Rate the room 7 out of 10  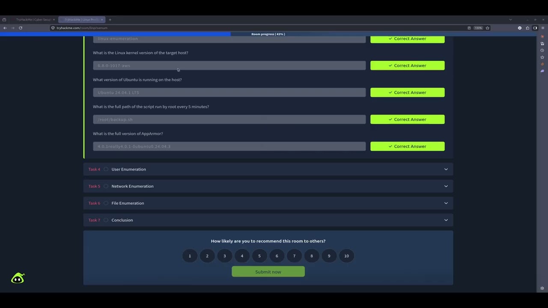click(294, 256)
